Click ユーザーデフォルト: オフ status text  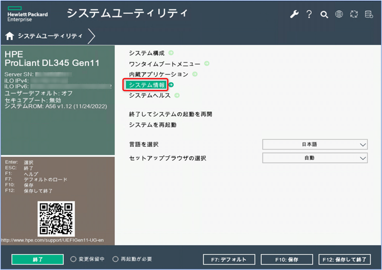point(39,93)
